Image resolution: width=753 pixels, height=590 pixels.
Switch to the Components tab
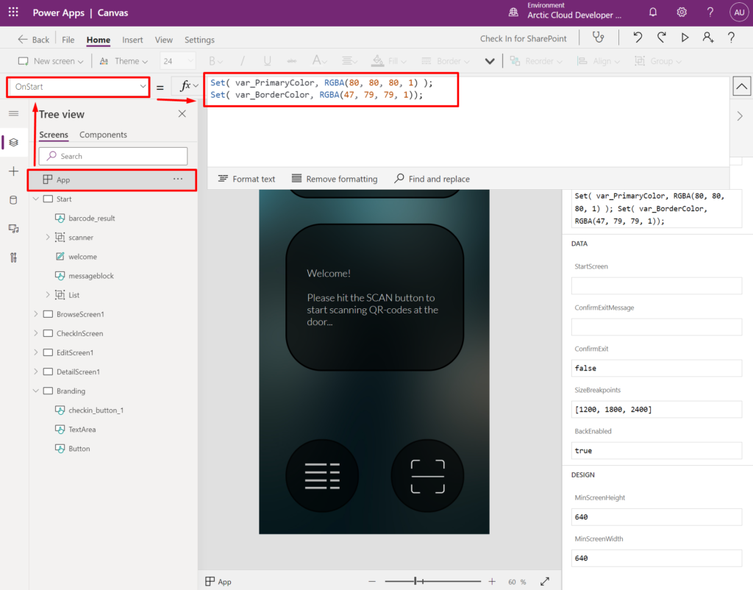tap(103, 135)
